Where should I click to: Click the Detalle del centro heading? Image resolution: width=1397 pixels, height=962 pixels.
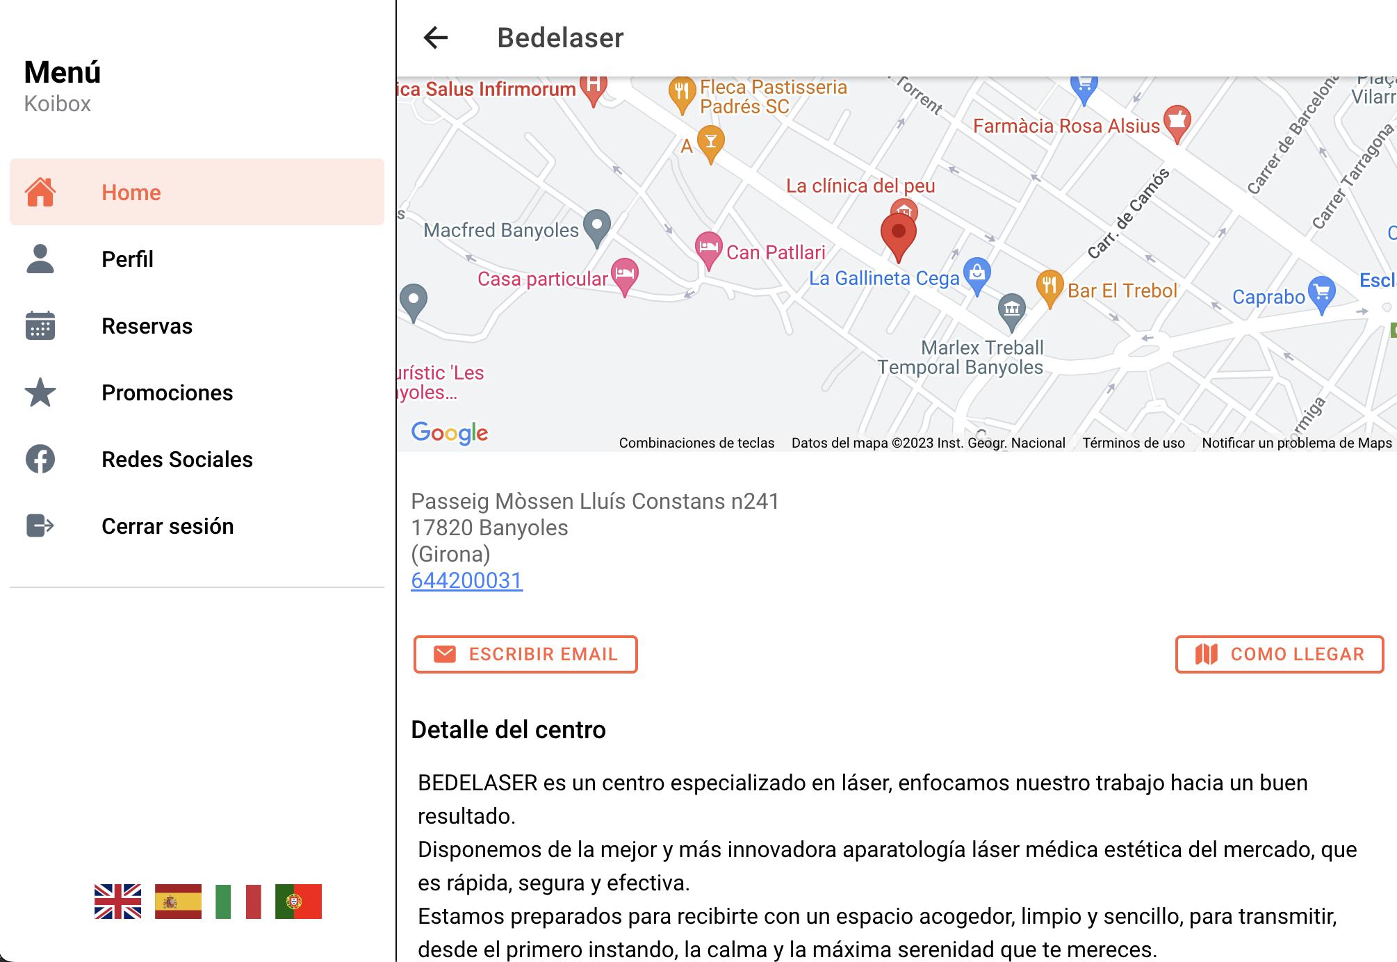pos(508,730)
